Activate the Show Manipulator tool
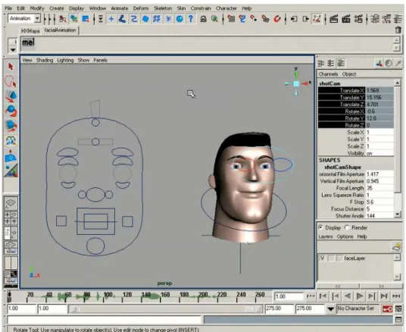This screenshot has width=406, height=332. (11, 141)
